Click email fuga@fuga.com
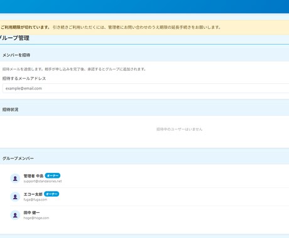 tap(35, 200)
